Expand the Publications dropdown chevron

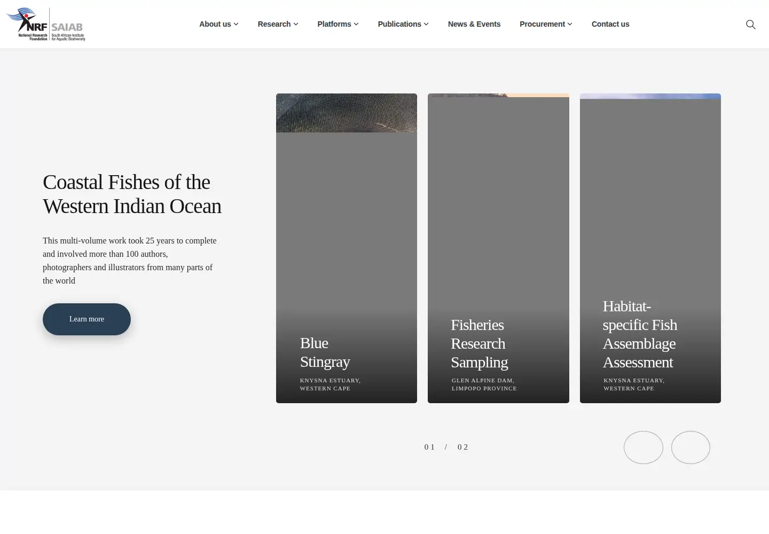click(x=426, y=24)
